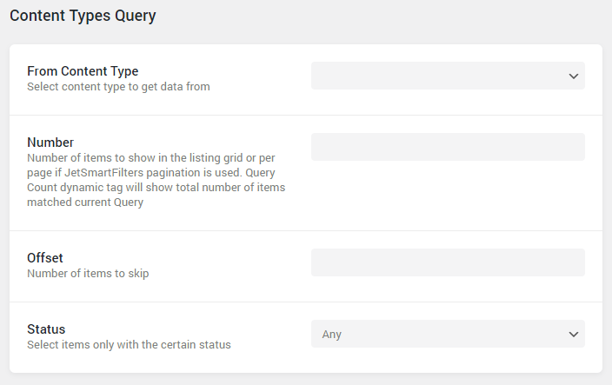
Task: Click 'Select items only with the certain status' hint
Action: [x=129, y=345]
